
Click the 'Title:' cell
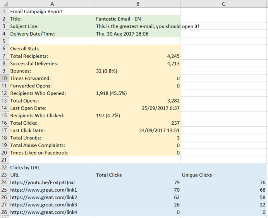point(52,19)
